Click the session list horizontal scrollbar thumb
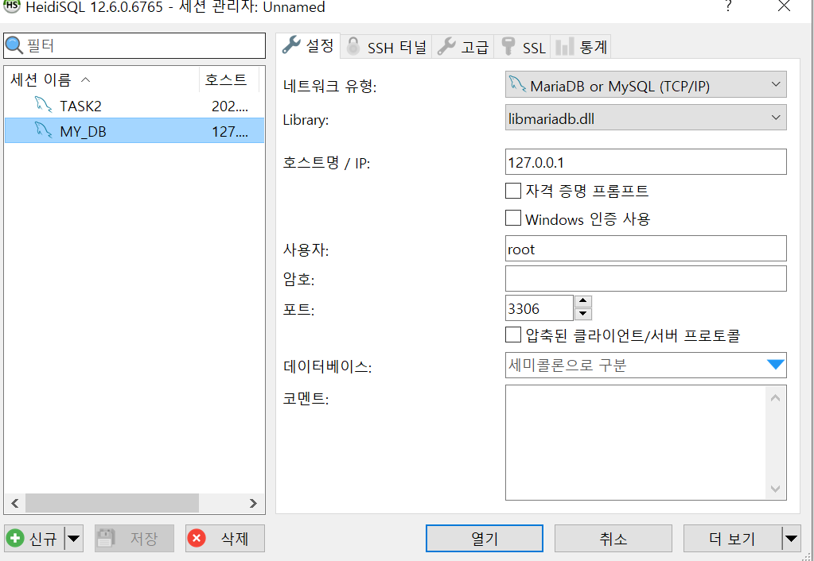The width and height of the screenshot is (814, 561). pos(112,502)
